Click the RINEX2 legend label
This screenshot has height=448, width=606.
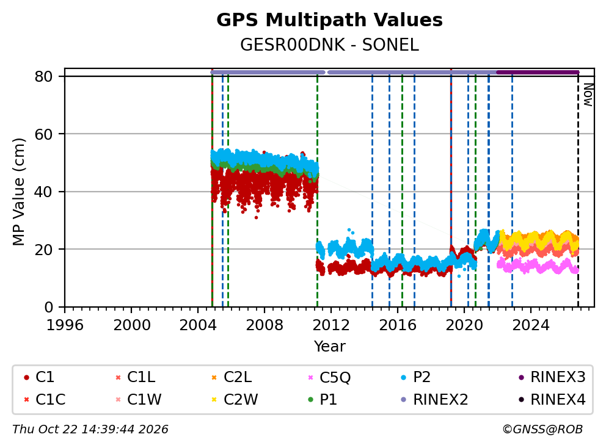point(440,400)
